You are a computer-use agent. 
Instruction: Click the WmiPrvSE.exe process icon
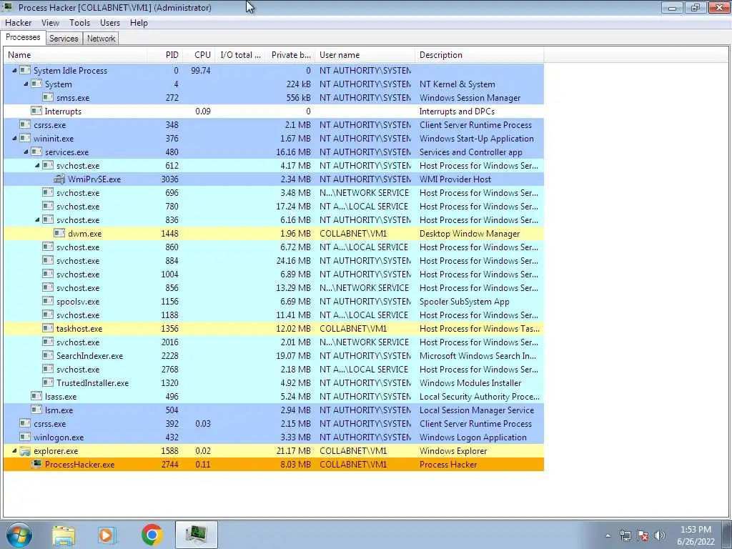point(59,179)
